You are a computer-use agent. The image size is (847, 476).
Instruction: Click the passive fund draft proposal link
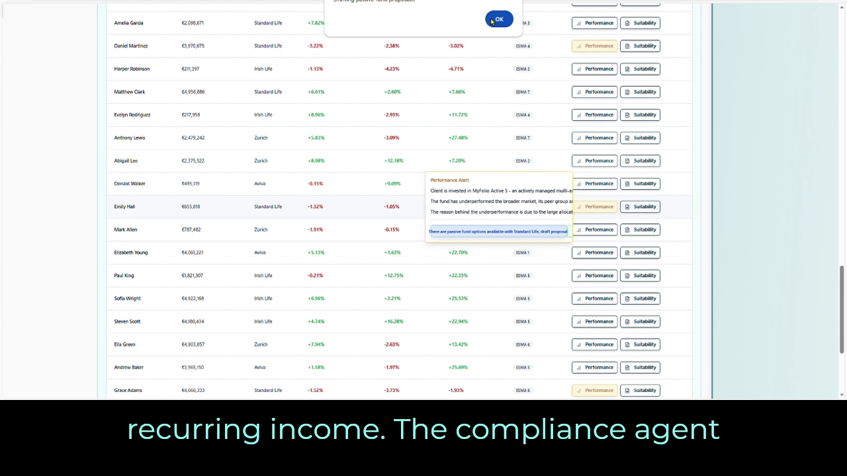click(x=498, y=231)
